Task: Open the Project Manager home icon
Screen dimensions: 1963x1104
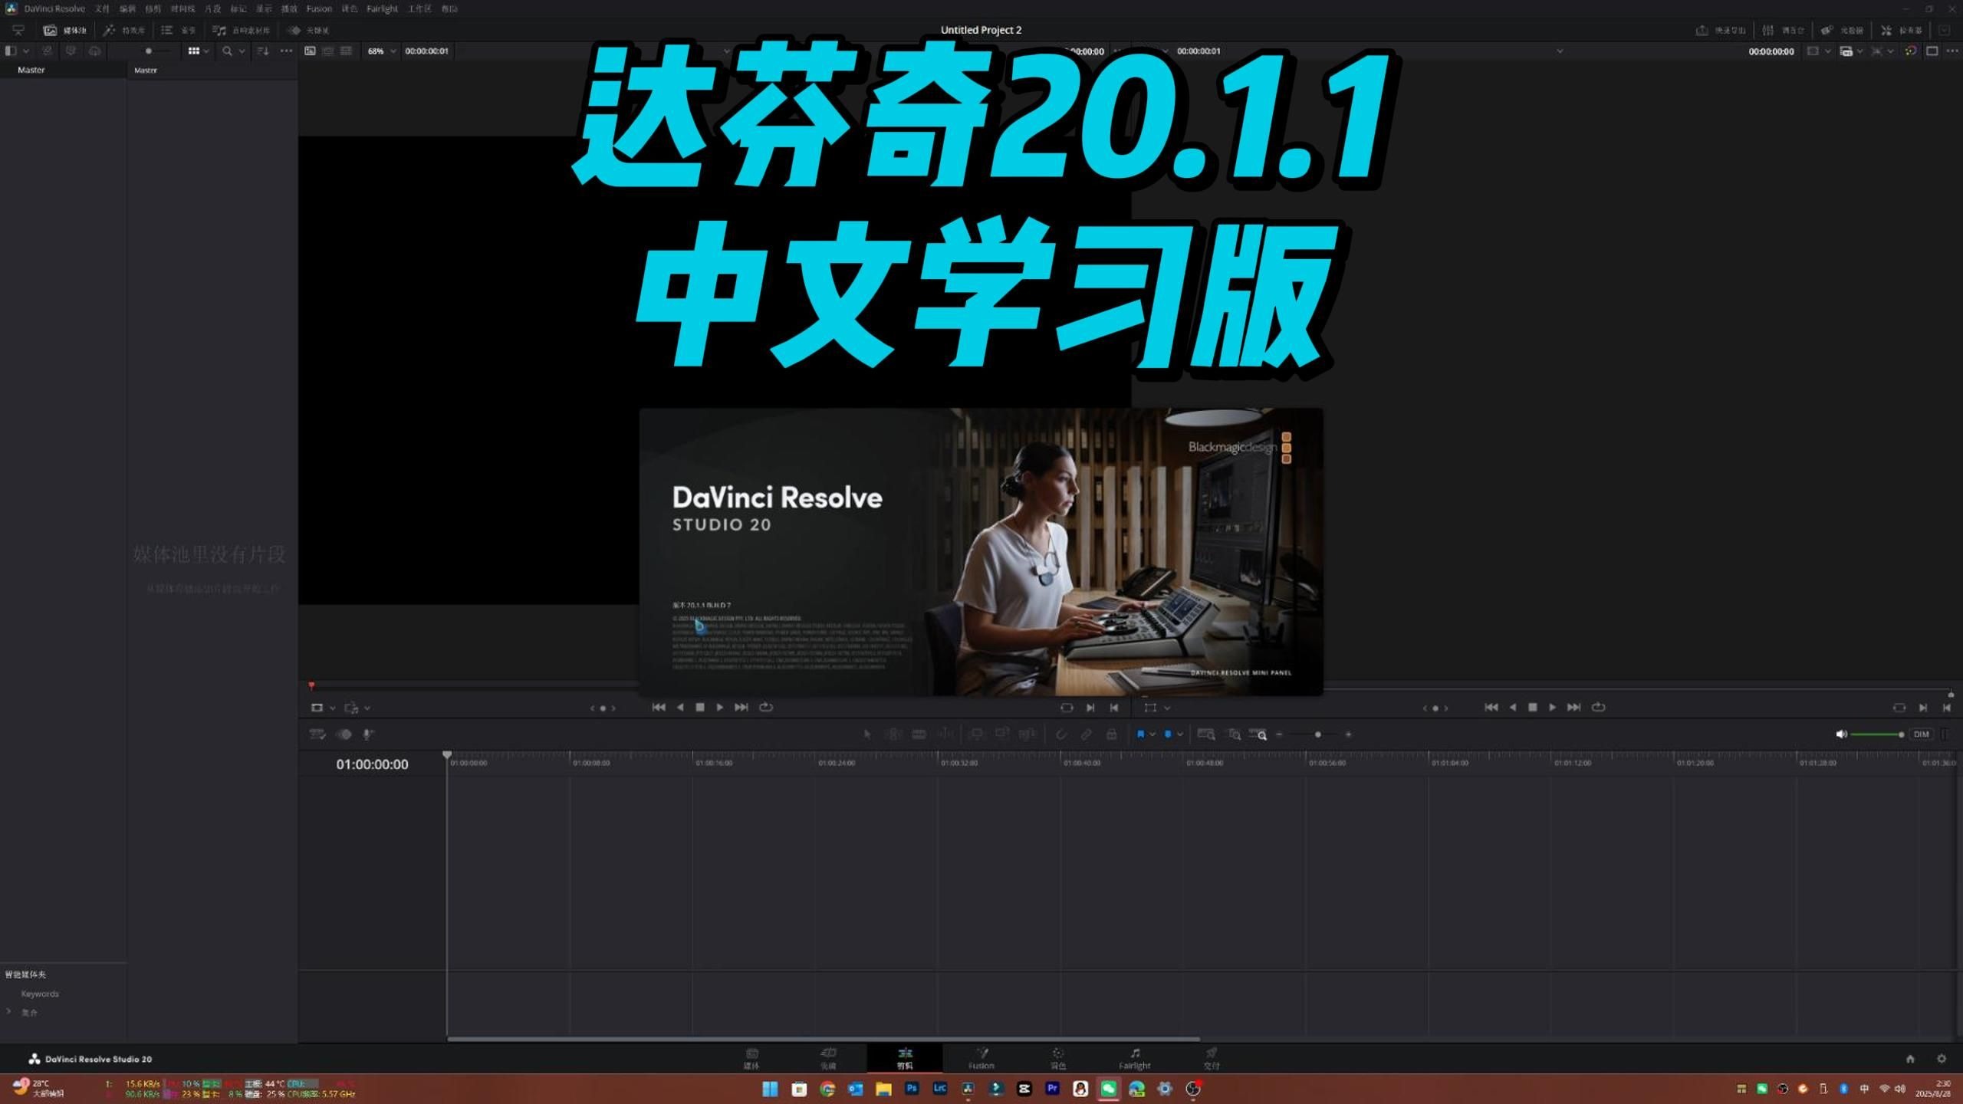Action: [x=1910, y=1059]
